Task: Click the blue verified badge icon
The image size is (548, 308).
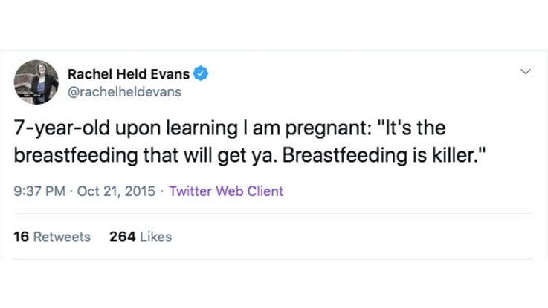Action: (201, 73)
